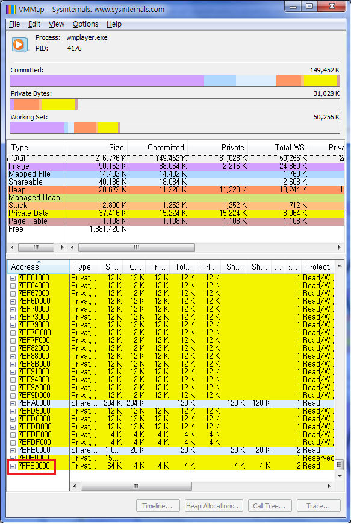
Task: Select address 7EF9D000 row text
Action: (34, 396)
